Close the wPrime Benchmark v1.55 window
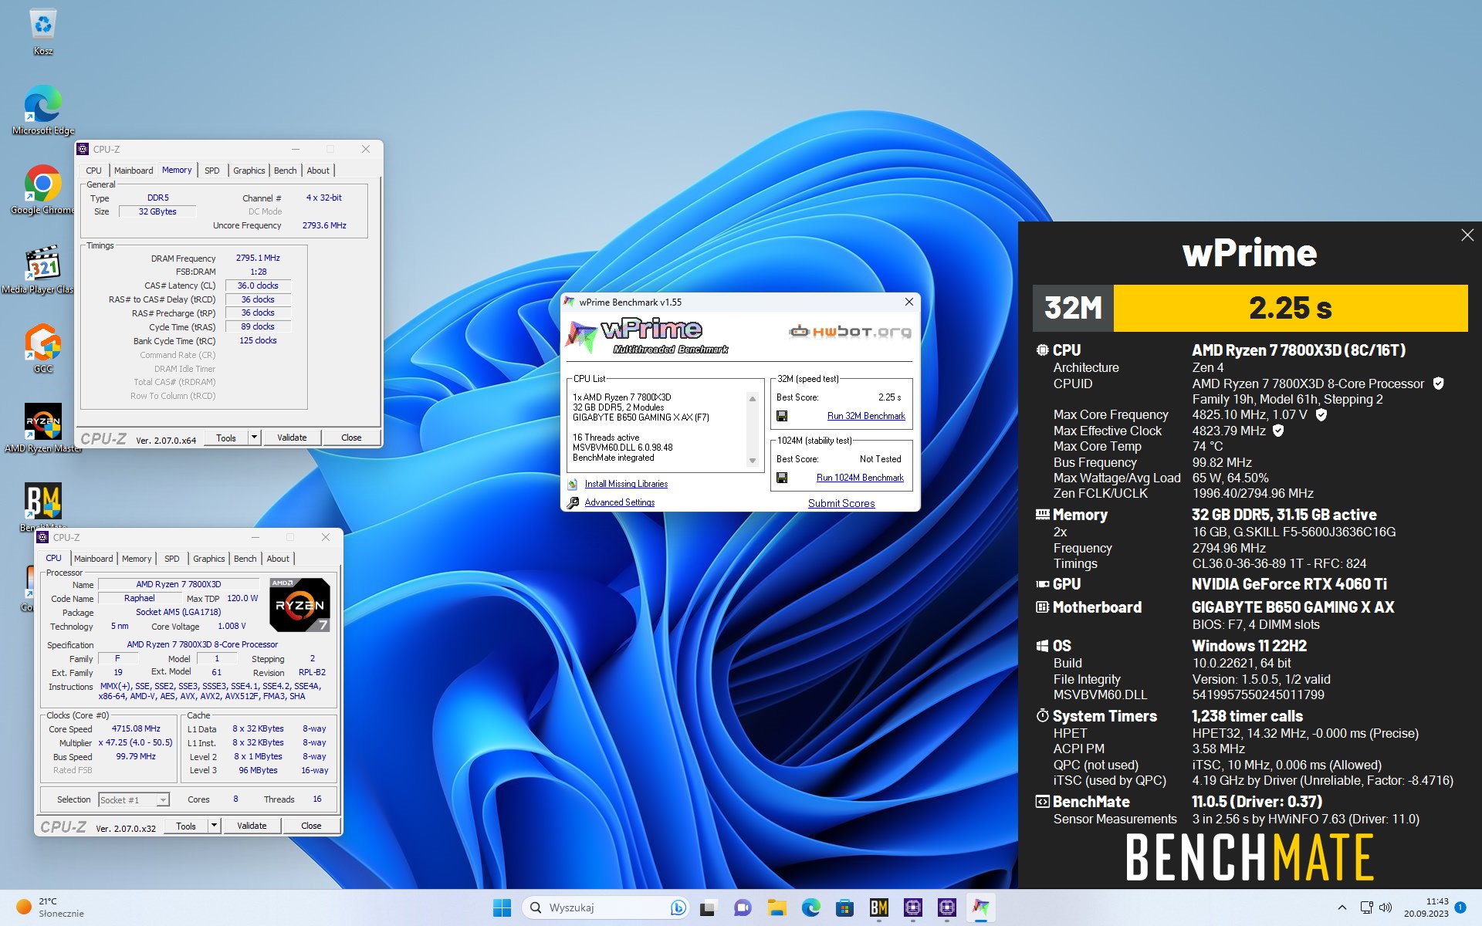1482x926 pixels. (x=908, y=302)
